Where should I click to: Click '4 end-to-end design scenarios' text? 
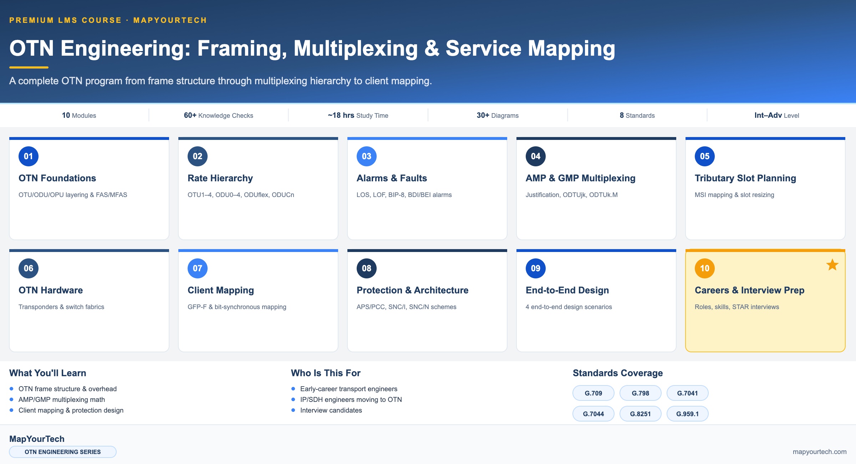point(569,307)
